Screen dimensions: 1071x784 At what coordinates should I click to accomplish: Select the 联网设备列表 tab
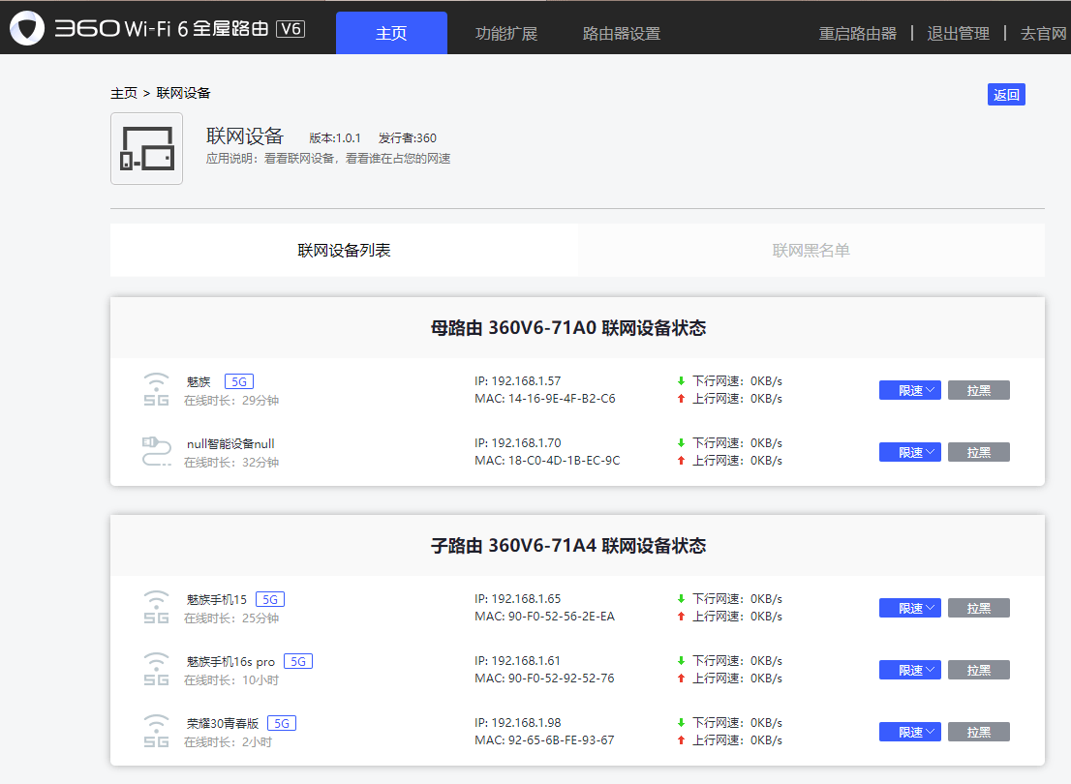click(344, 250)
